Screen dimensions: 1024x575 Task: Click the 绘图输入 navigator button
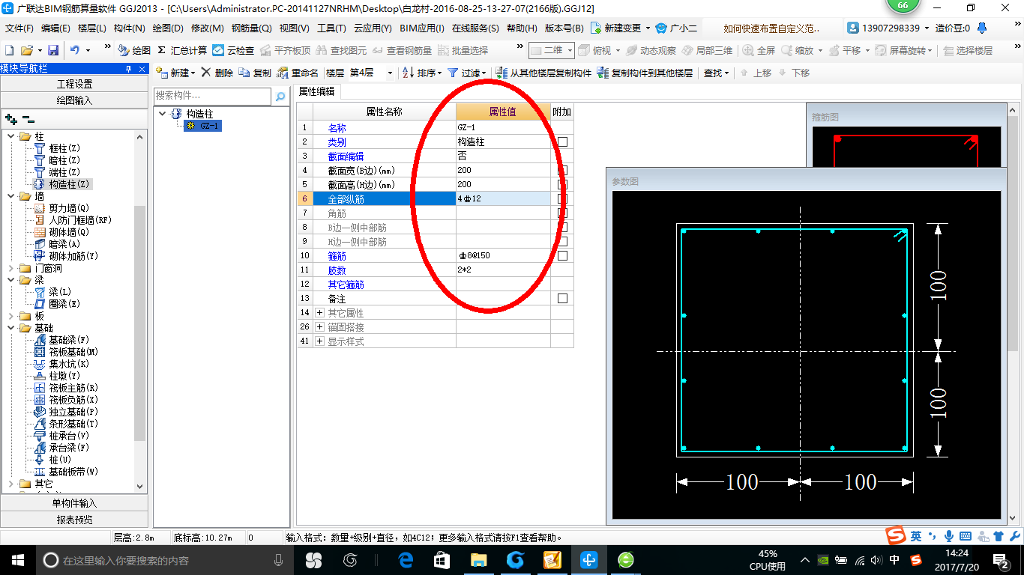pos(74,100)
